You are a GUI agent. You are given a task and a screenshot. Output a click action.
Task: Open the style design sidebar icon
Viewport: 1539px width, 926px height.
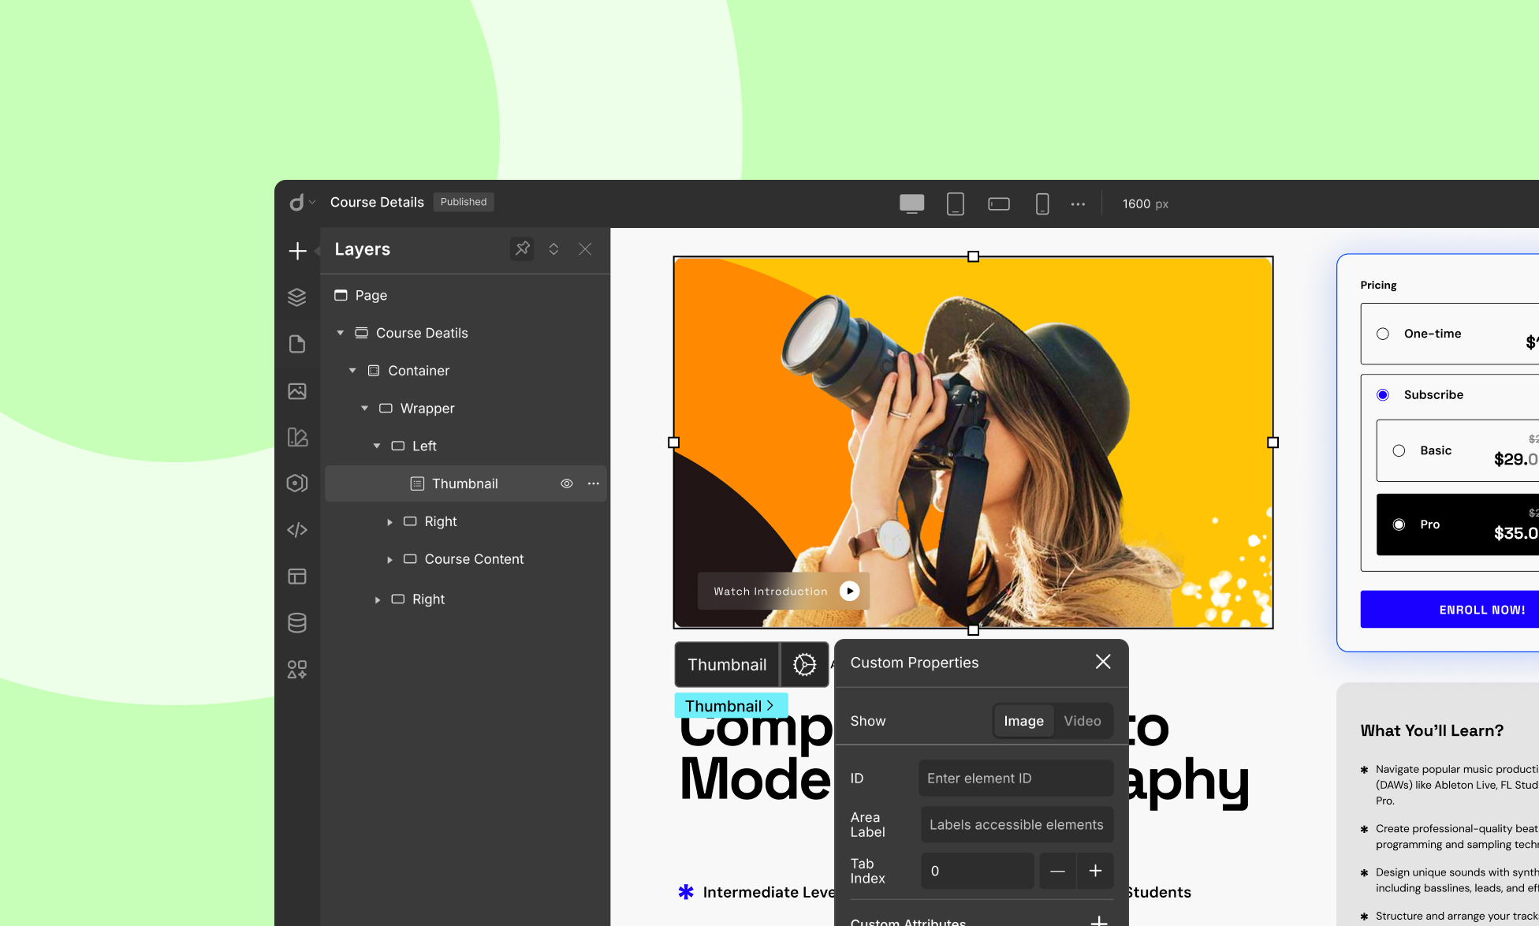pyautogui.click(x=297, y=437)
